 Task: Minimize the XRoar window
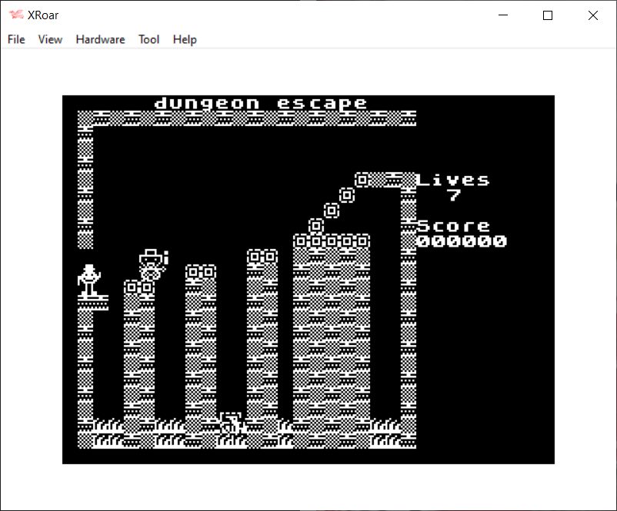[504, 15]
